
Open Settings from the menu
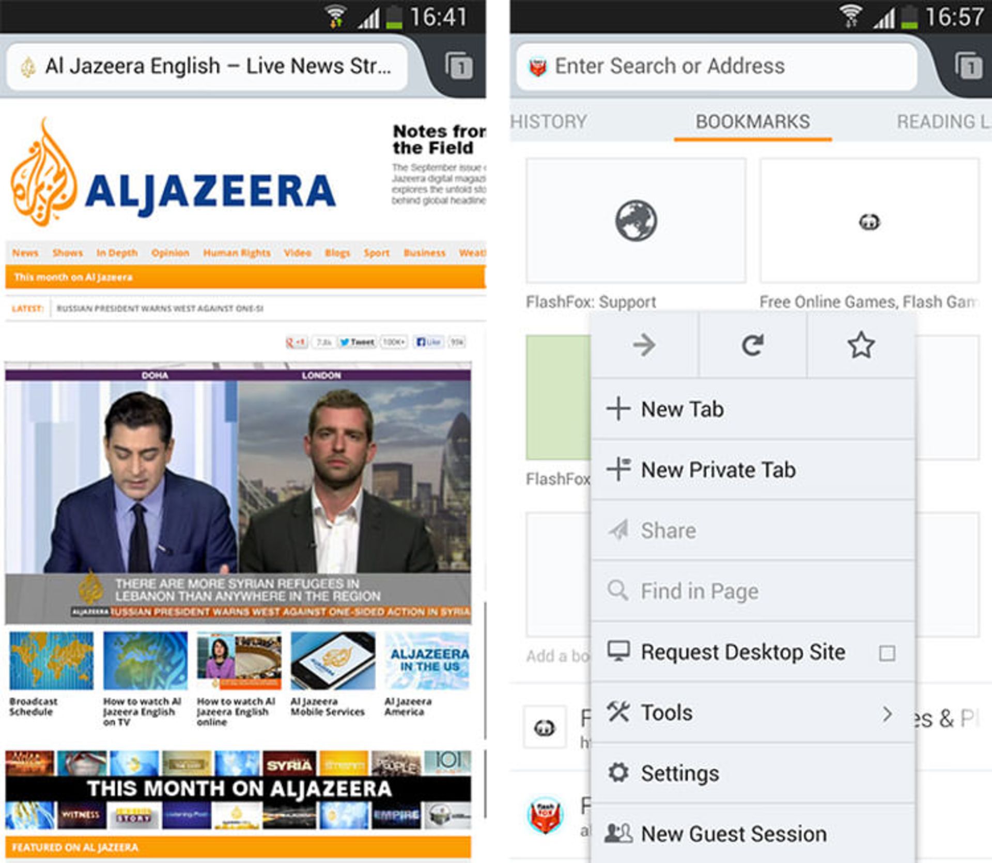[x=679, y=773]
